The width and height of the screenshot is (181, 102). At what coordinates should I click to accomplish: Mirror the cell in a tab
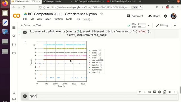click(165, 92)
